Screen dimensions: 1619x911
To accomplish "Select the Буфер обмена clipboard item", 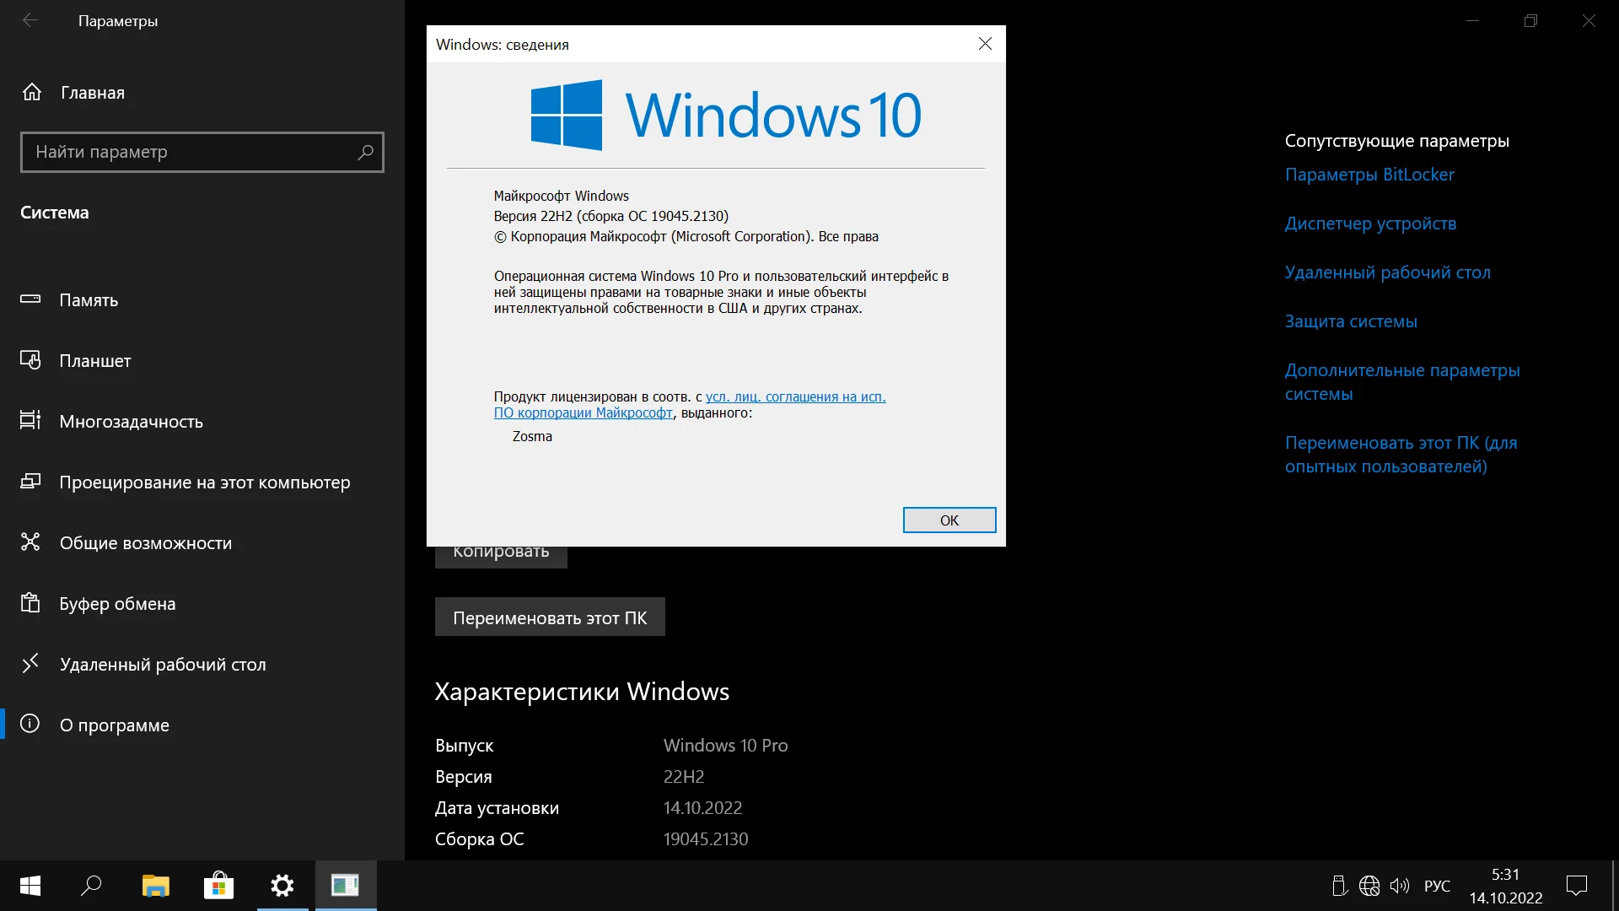I will coord(117,604).
